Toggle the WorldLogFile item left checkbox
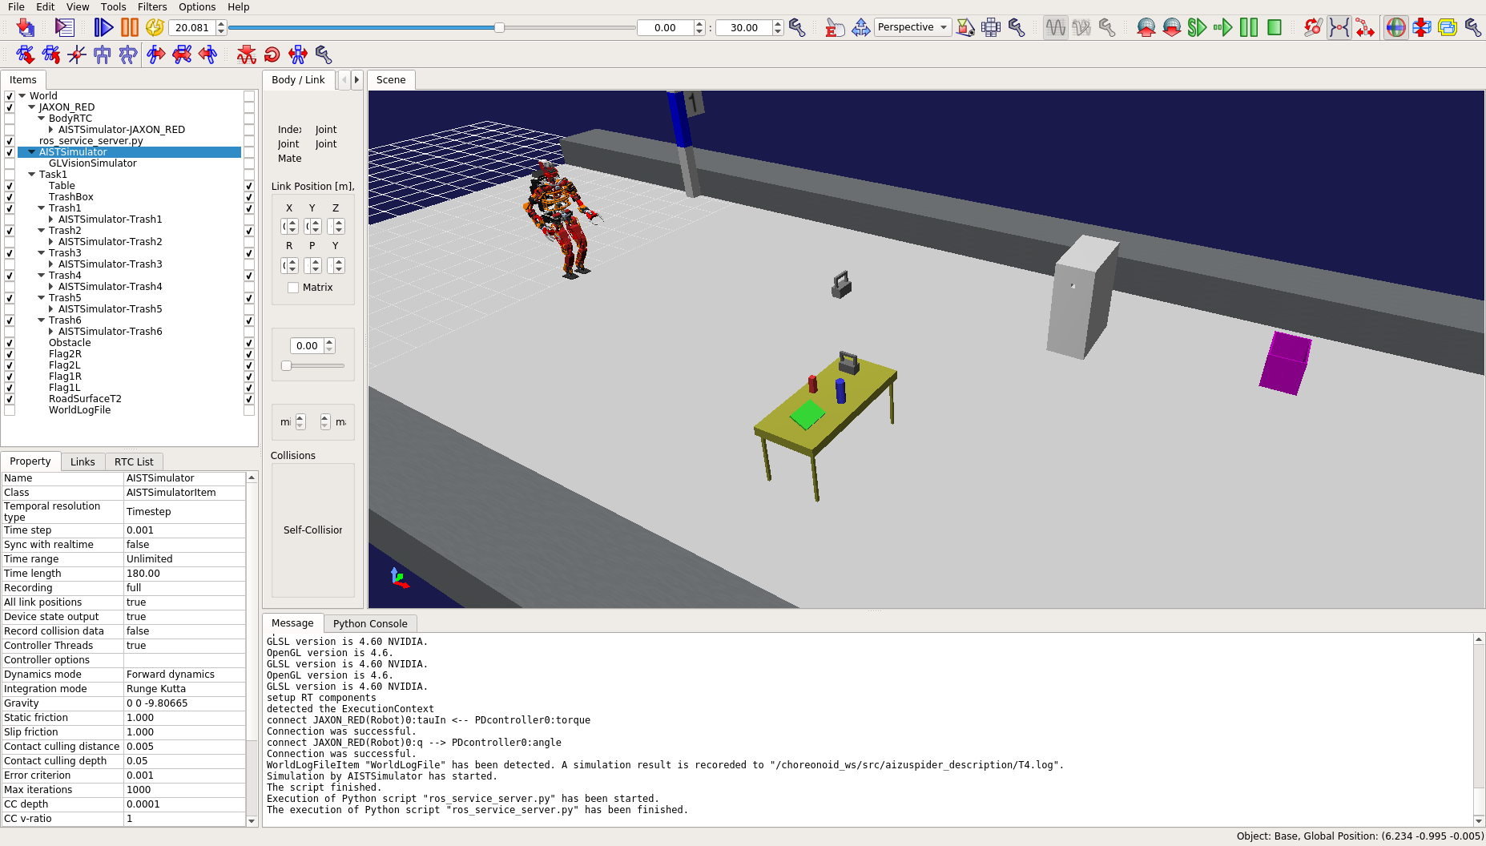 coord(10,410)
